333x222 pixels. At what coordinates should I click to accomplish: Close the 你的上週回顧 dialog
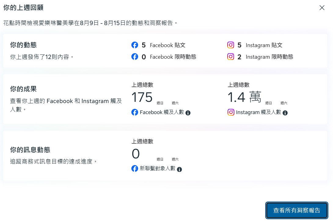click(322, 8)
